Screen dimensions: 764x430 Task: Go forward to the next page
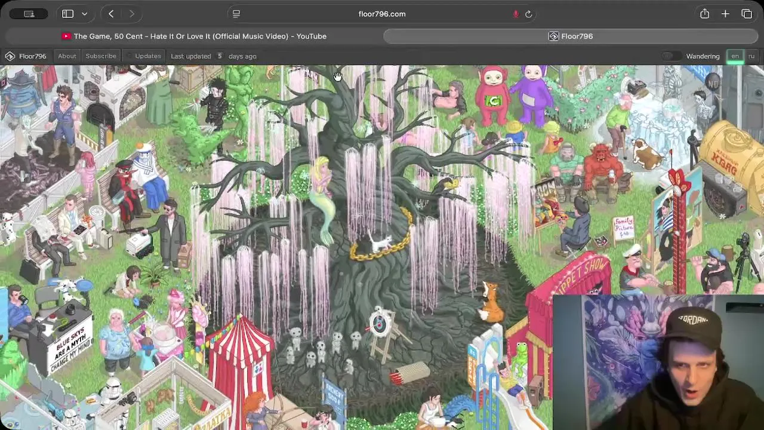point(131,14)
